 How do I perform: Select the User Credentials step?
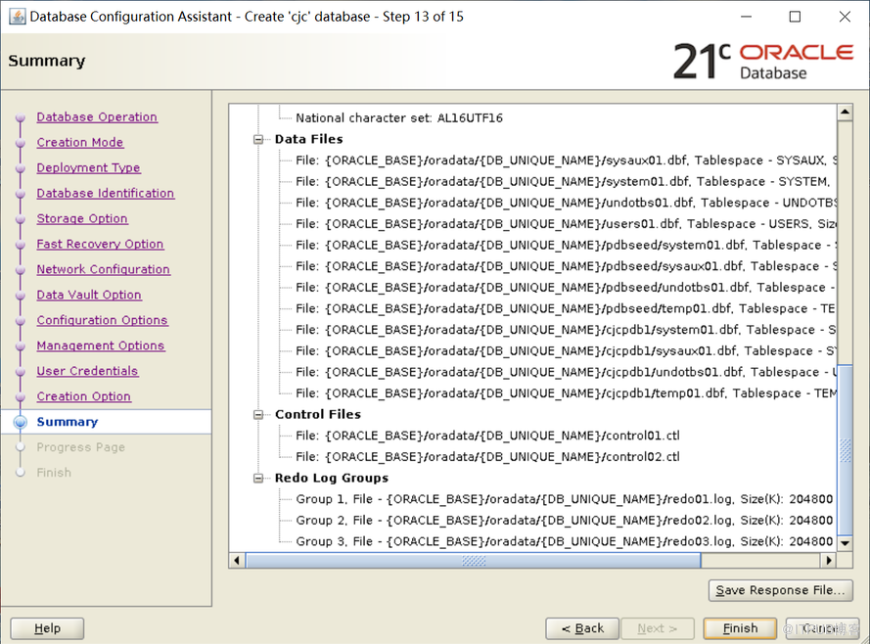coord(87,371)
